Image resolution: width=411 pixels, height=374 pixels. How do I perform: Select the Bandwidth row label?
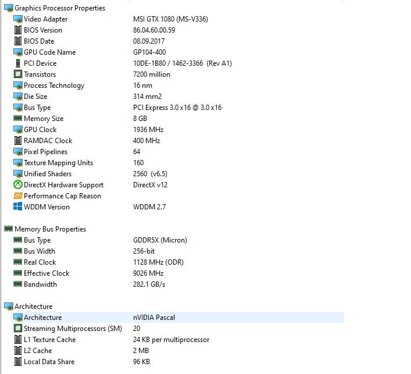(x=40, y=284)
